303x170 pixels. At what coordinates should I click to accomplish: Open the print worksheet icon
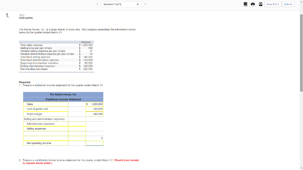pyautogui.click(x=261, y=4)
